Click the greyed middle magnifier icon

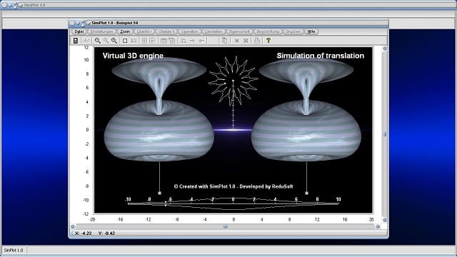tap(106, 41)
